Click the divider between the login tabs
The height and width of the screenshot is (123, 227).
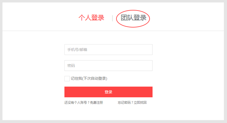[x=112, y=18]
